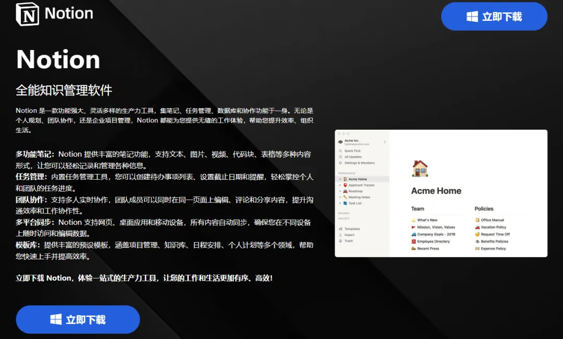This screenshot has height=339, width=563.
Task: Open the Vacation Policy link
Action: (x=491, y=227)
